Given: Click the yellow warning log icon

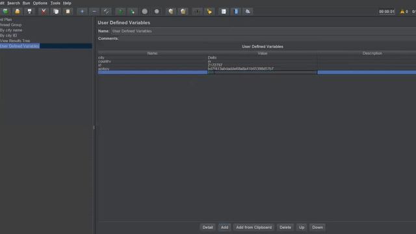Looking at the screenshot, I should click(x=402, y=12).
